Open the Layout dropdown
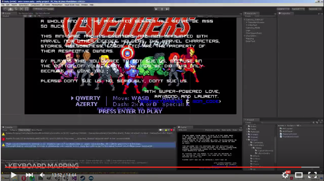Image resolution: width=324 pixels, height=181 pixels. [298, 9]
